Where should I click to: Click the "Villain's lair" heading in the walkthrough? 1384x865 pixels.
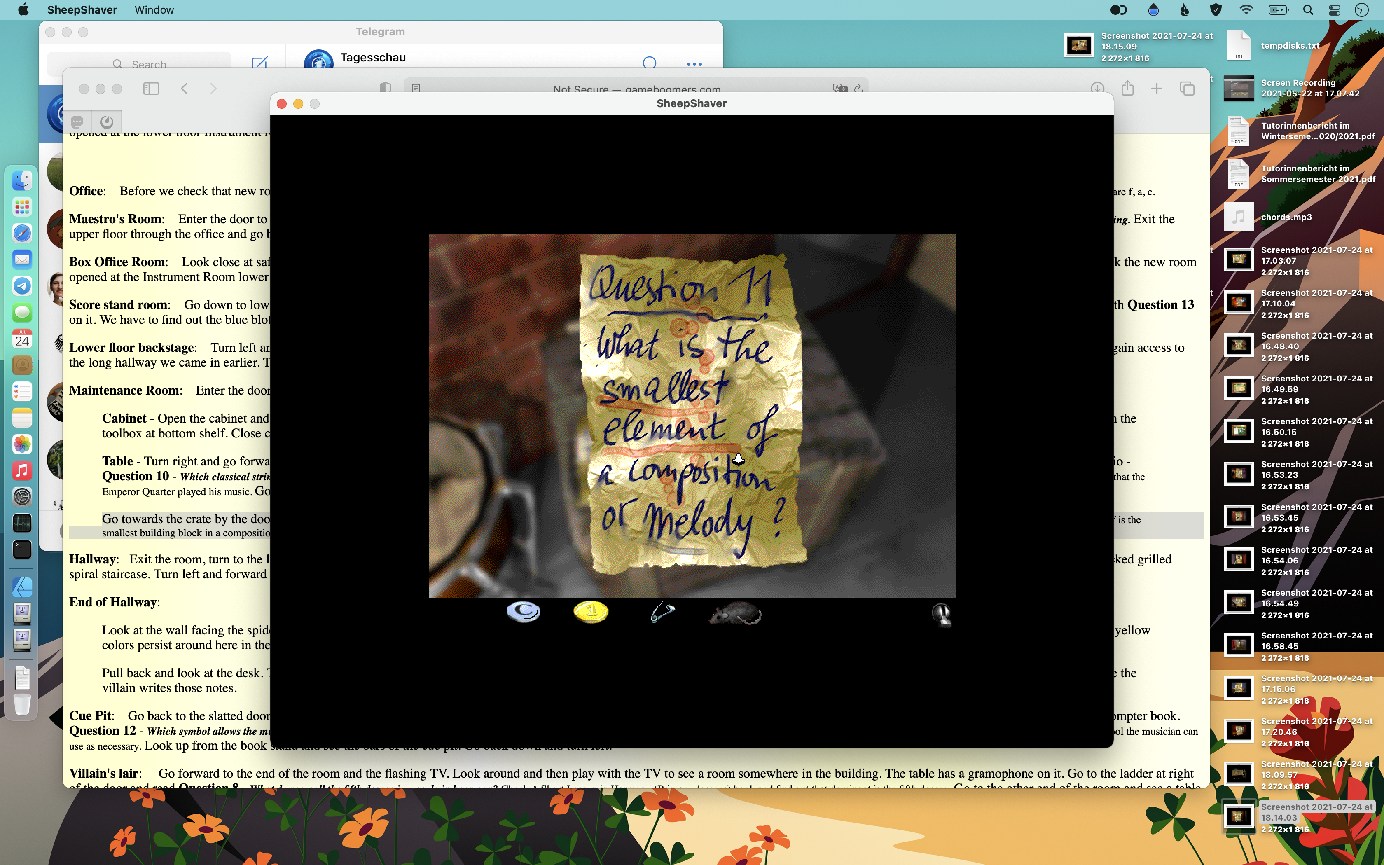click(x=105, y=774)
